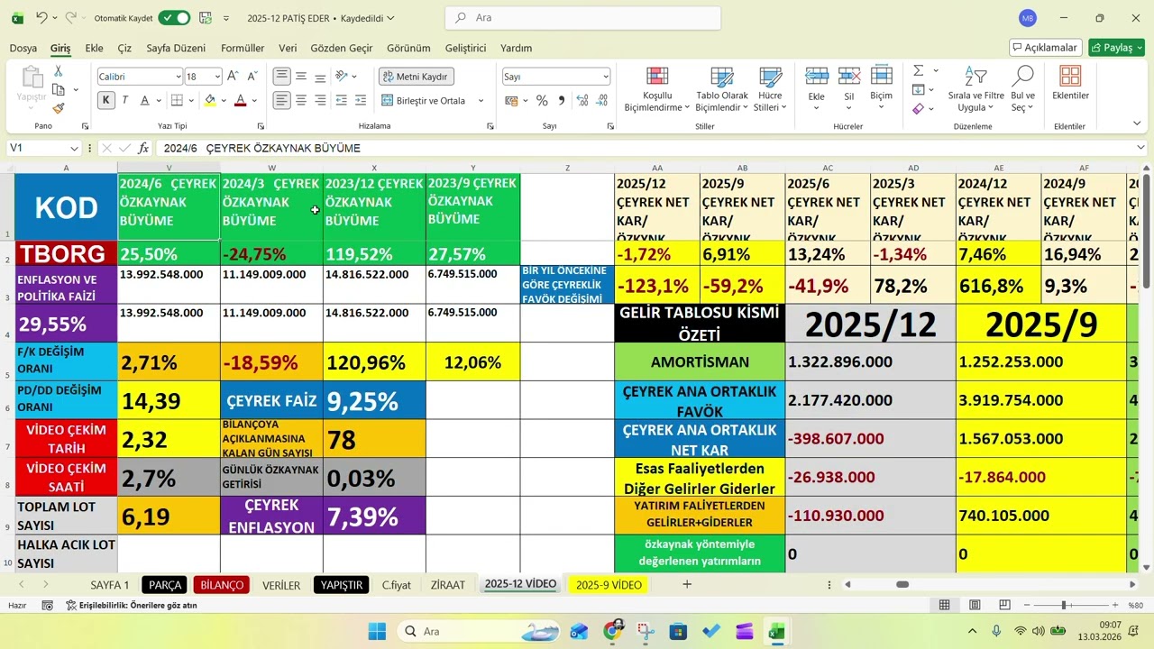Switch to Page Break Preview view

pyautogui.click(x=1004, y=606)
